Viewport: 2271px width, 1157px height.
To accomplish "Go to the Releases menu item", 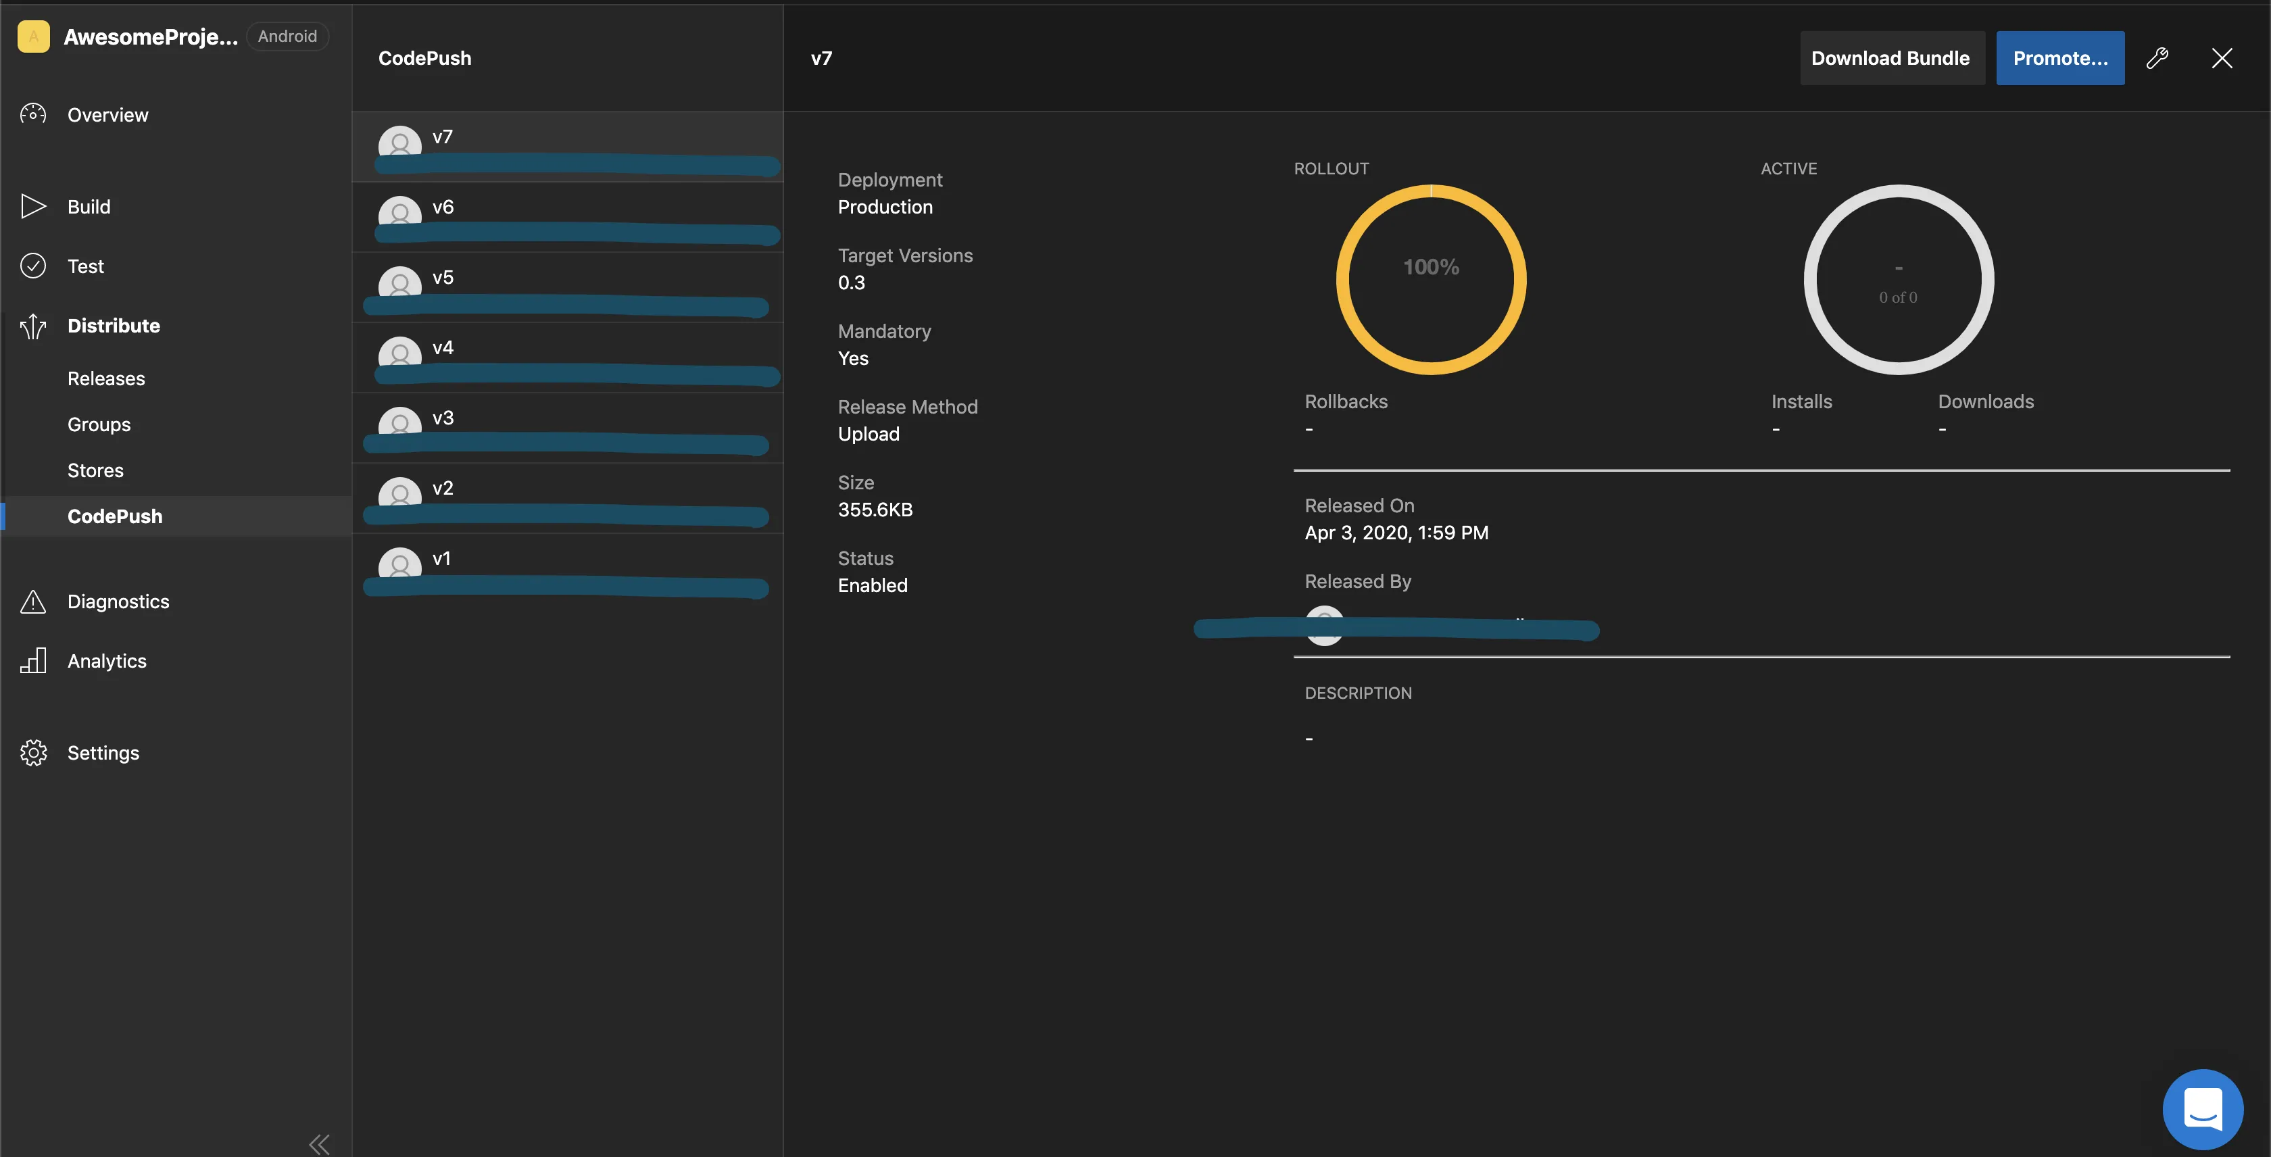I will point(106,379).
